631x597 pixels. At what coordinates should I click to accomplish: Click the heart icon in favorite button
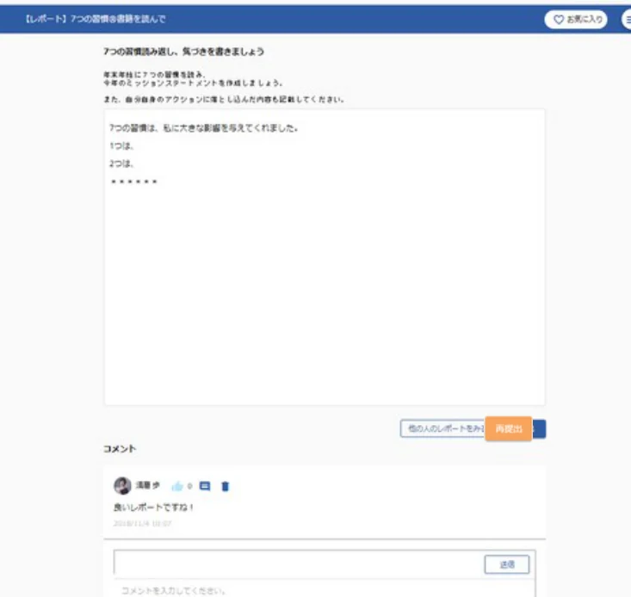559,19
